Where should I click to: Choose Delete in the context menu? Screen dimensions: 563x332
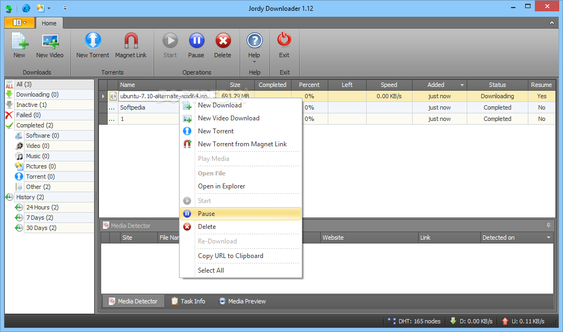[x=241, y=227]
